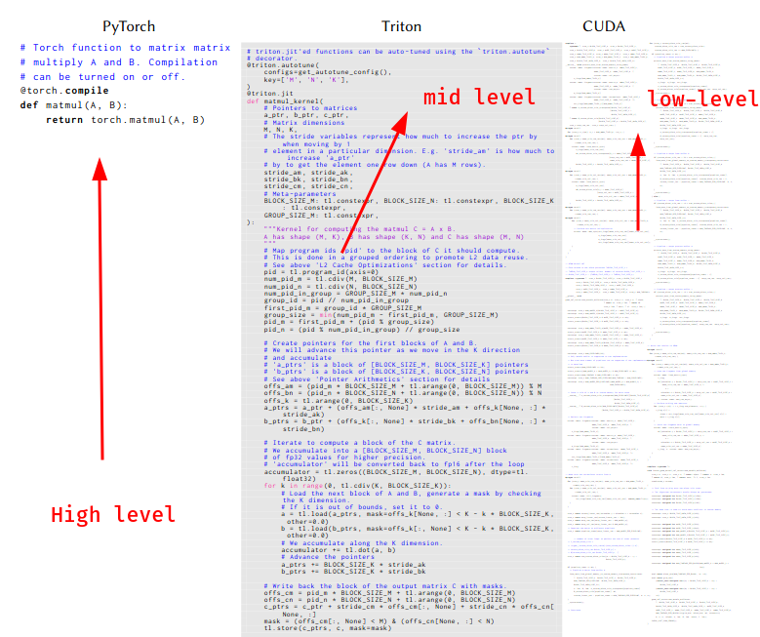The width and height of the screenshot is (760, 637).
Task: Click 'offs_k = tl.arange(0, BLOCK_SIZE_K)' line
Action: point(339,401)
